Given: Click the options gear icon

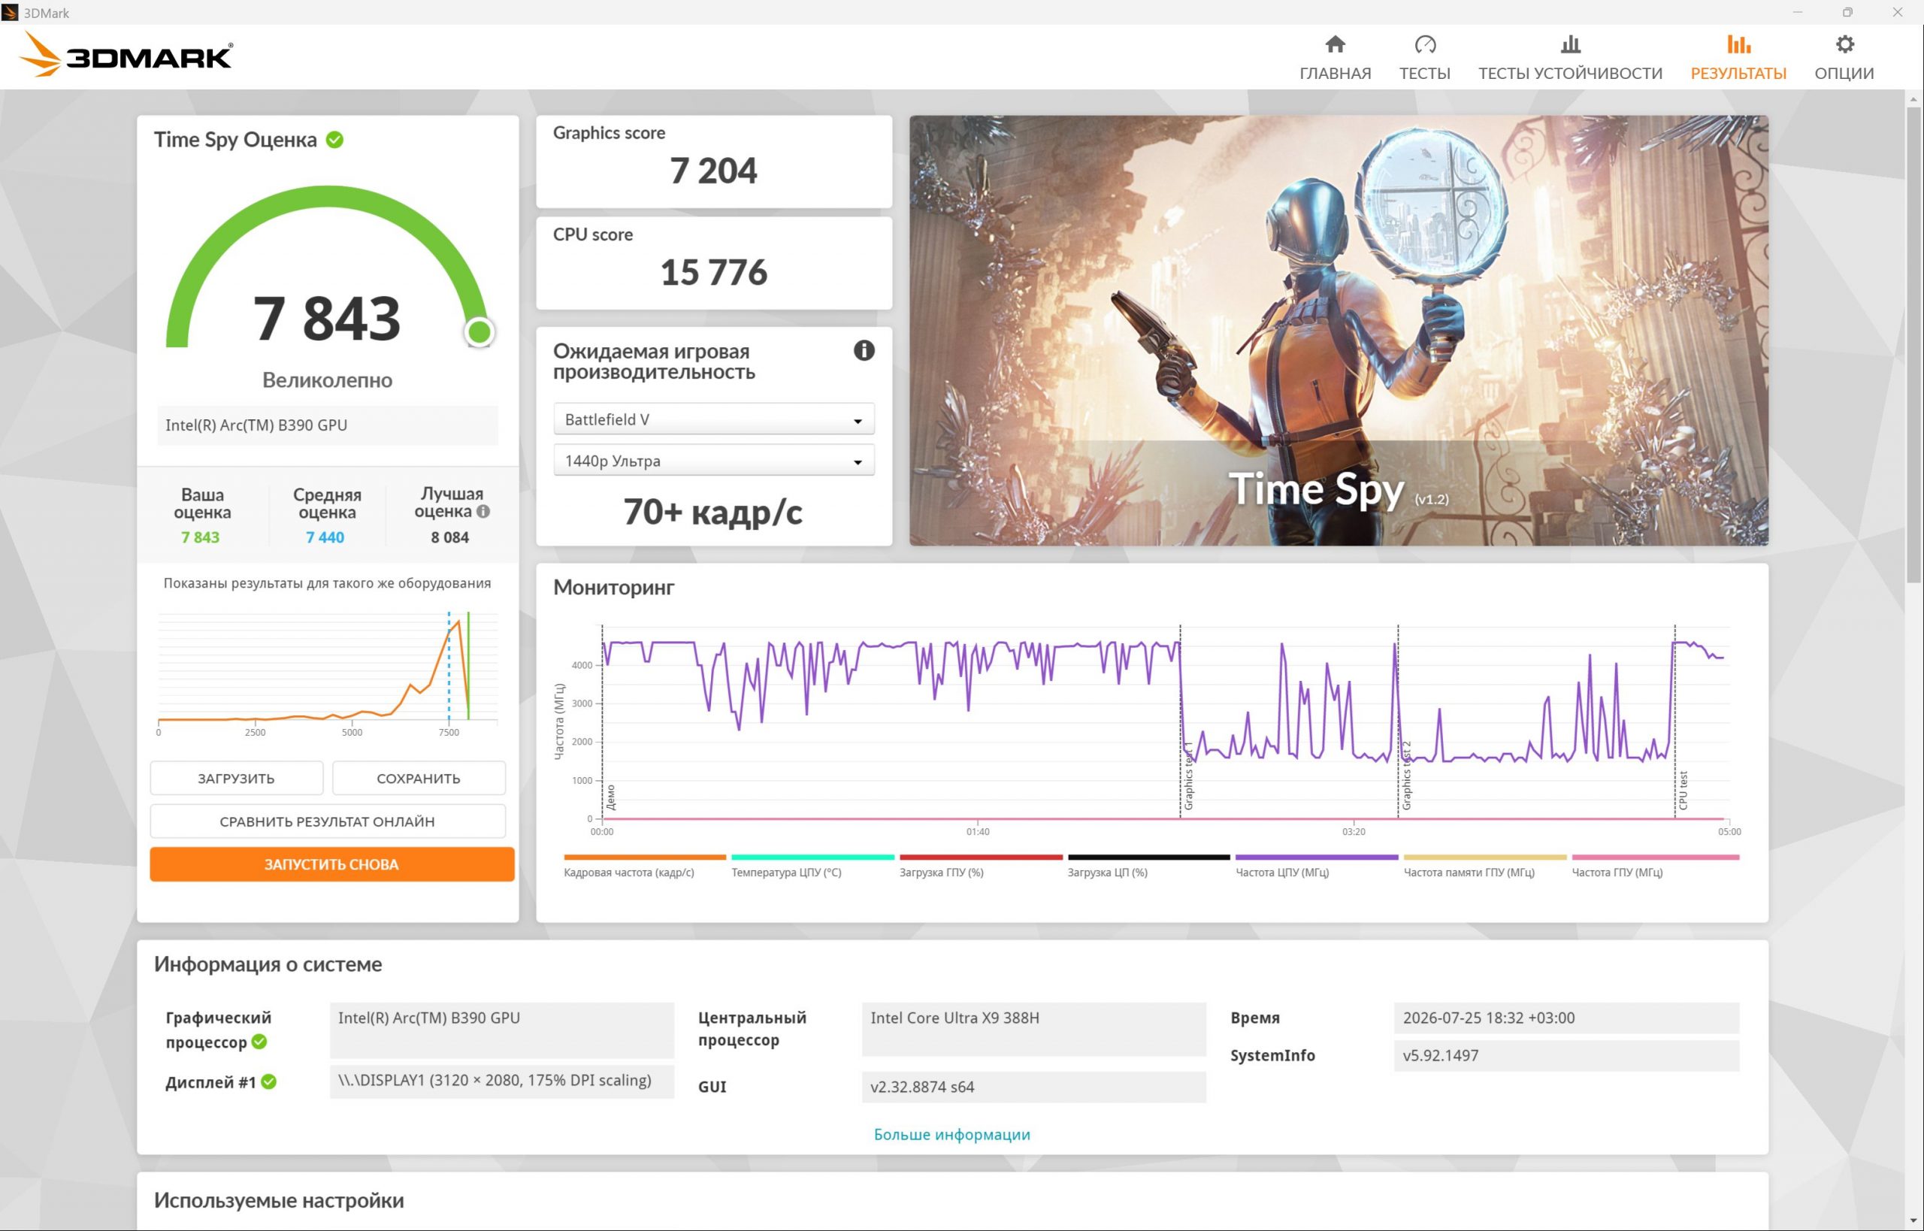Looking at the screenshot, I should click(x=1844, y=44).
